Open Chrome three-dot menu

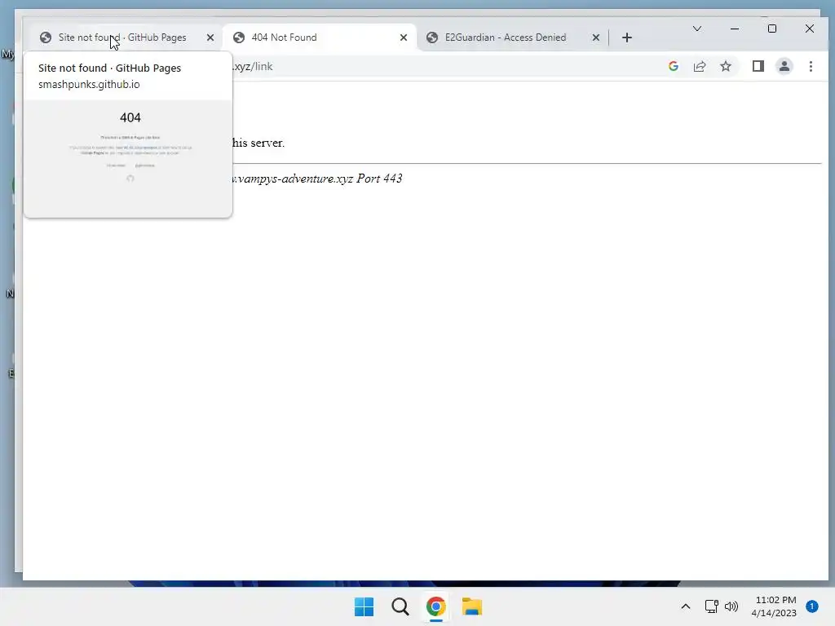(x=811, y=66)
